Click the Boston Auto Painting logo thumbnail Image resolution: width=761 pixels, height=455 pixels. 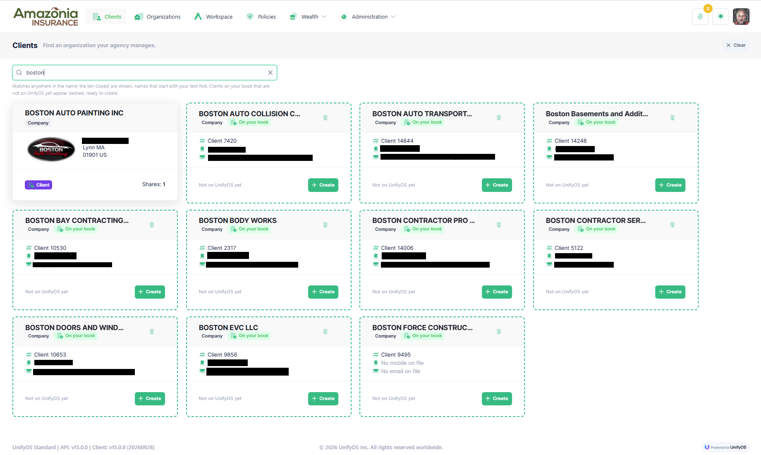[51, 149]
